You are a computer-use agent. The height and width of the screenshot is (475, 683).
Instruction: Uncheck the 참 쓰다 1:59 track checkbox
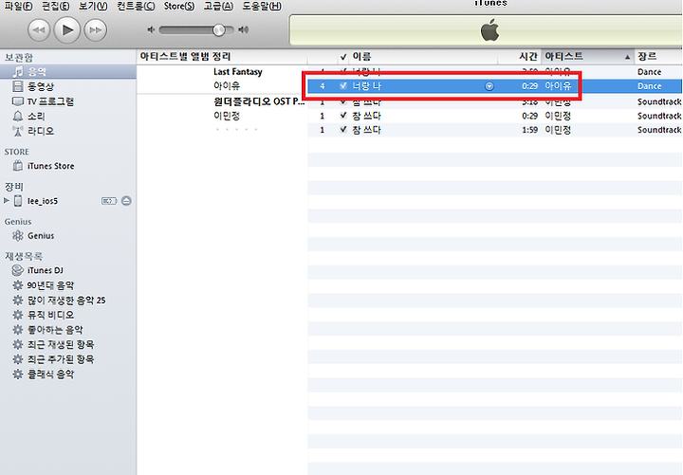[x=343, y=129]
